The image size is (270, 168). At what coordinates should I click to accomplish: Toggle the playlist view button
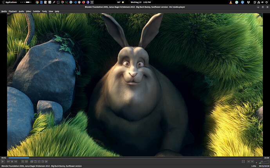pos(23,161)
